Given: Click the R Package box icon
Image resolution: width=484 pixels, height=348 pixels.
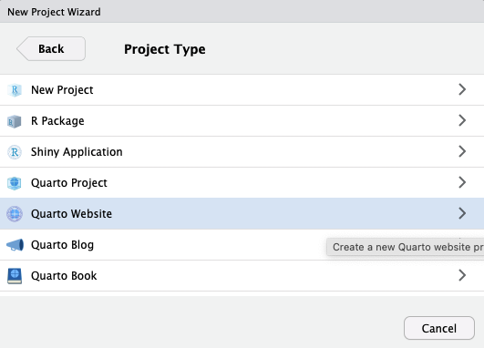Looking at the screenshot, I should point(15,121).
